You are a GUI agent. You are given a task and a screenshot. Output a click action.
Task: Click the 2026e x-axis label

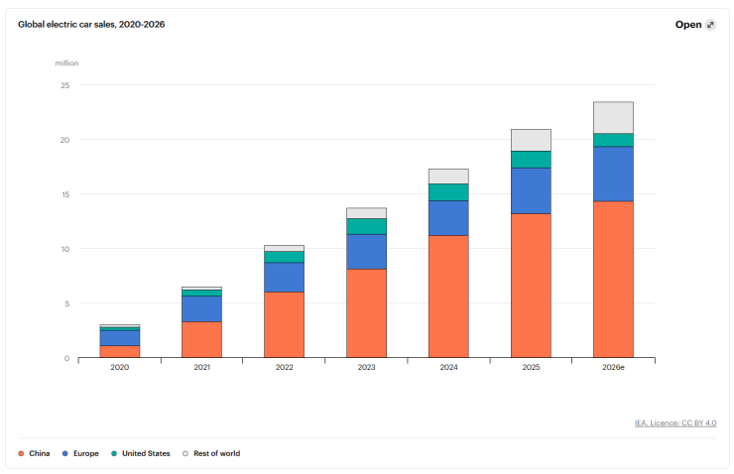point(613,367)
